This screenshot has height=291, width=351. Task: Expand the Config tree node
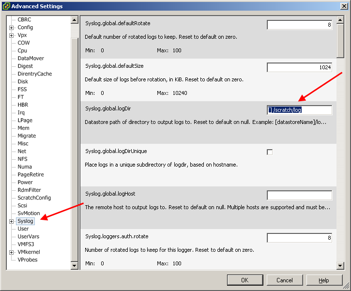pos(11,28)
